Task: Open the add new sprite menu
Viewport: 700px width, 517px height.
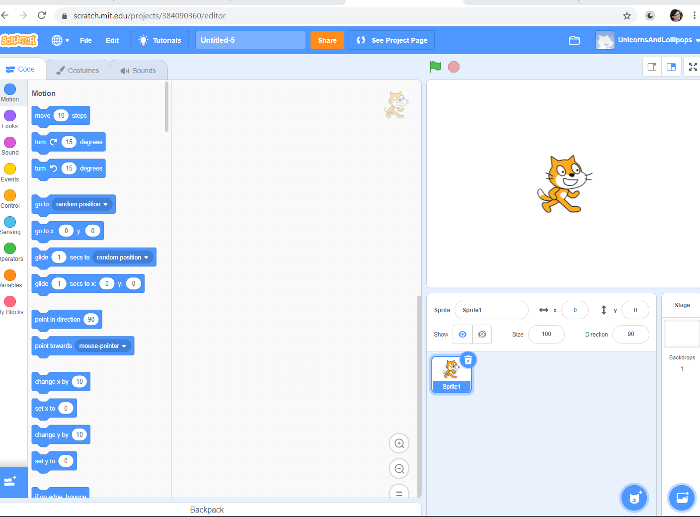Action: (x=634, y=498)
